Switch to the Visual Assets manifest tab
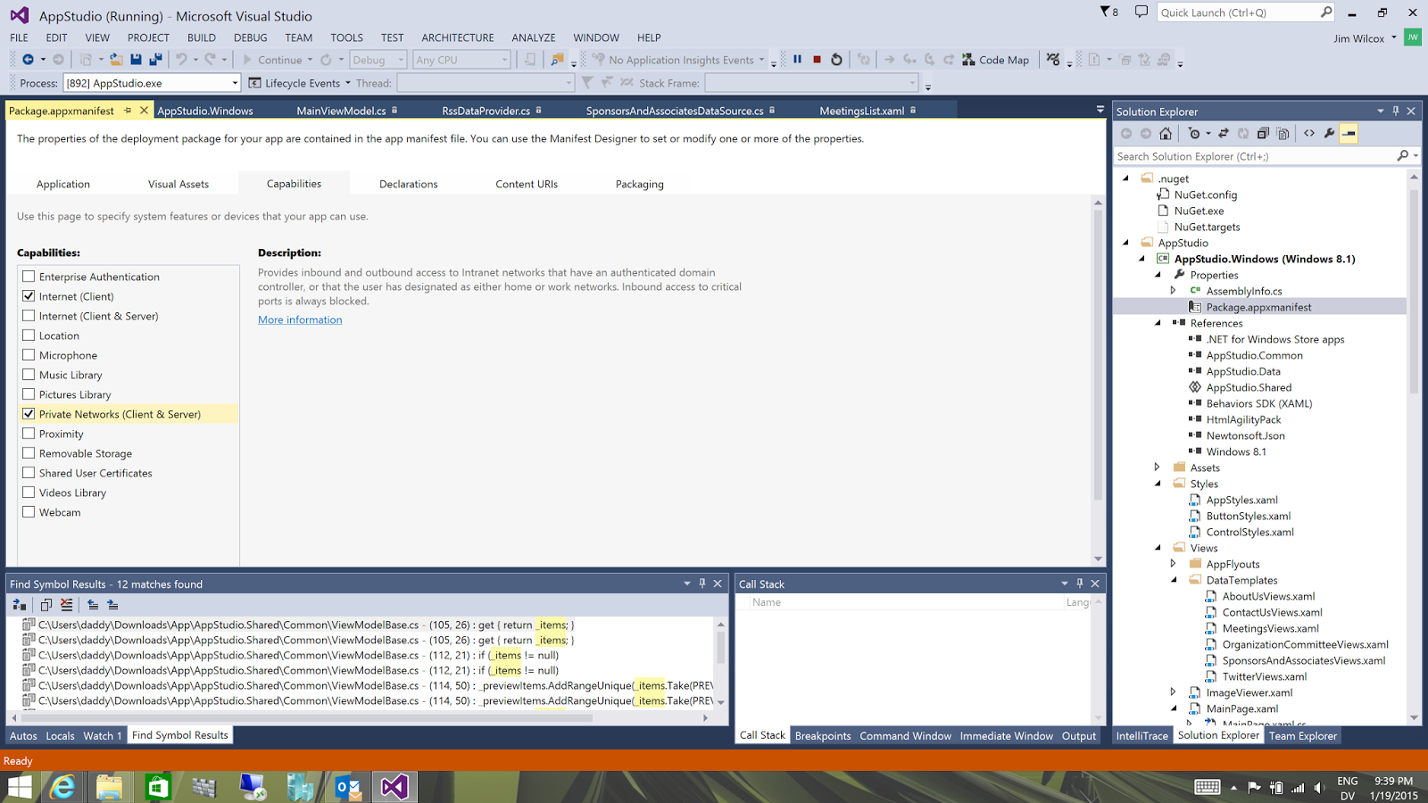This screenshot has width=1428, height=803. pos(178,184)
